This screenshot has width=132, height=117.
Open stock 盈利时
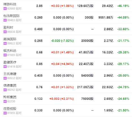(x=8, y=27)
